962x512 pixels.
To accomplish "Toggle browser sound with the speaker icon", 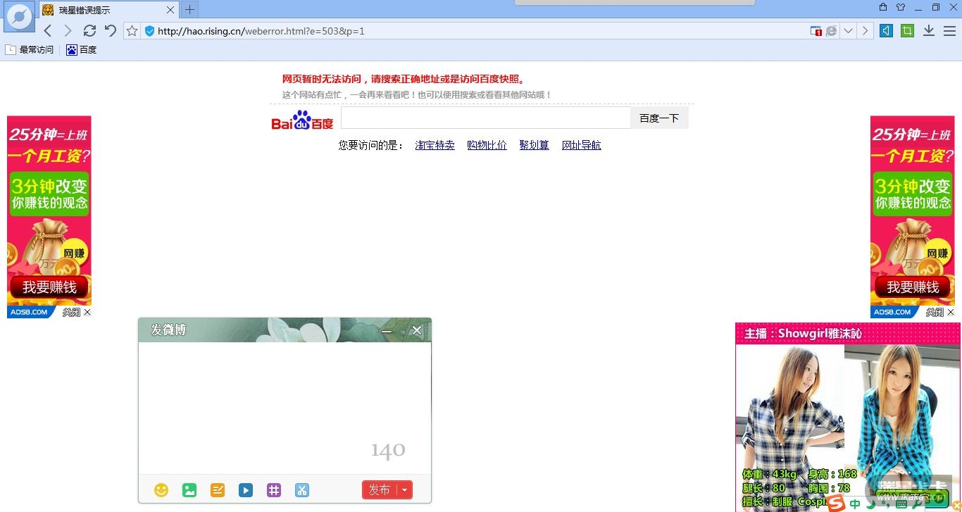I will [887, 31].
